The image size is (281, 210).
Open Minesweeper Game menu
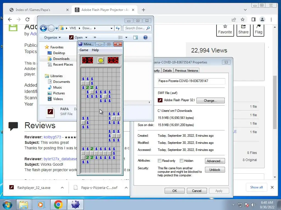84,50
